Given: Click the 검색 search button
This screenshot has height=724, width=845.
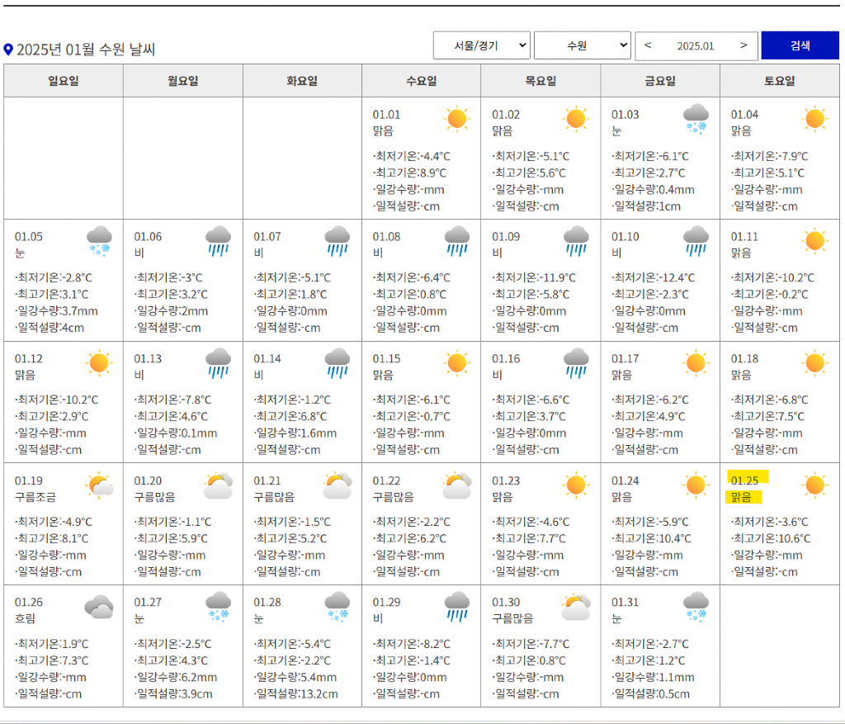Looking at the screenshot, I should click(800, 45).
